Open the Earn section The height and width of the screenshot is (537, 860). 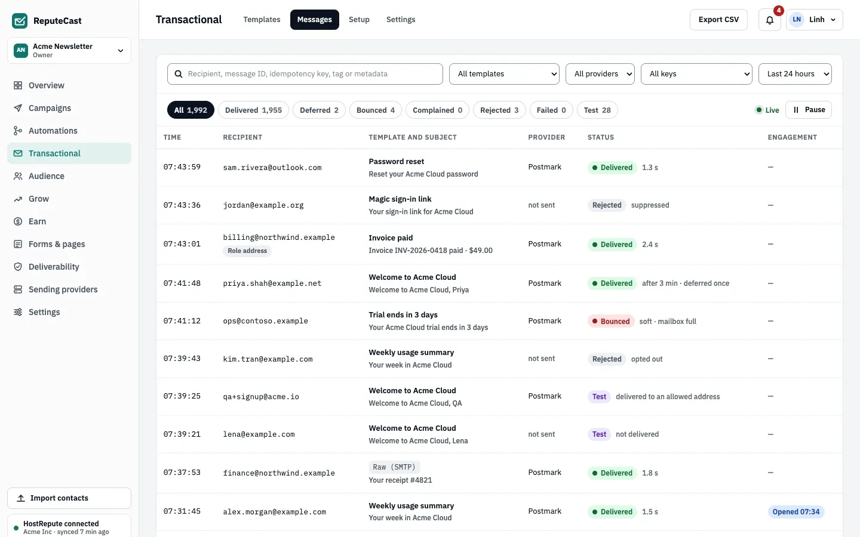(x=69, y=221)
